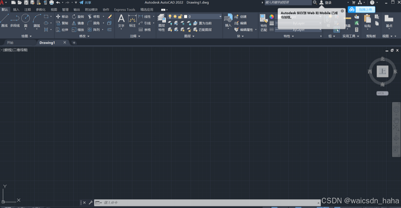Toggle layer lock padlock in layer dropdown

pyautogui.click(x=180, y=16)
